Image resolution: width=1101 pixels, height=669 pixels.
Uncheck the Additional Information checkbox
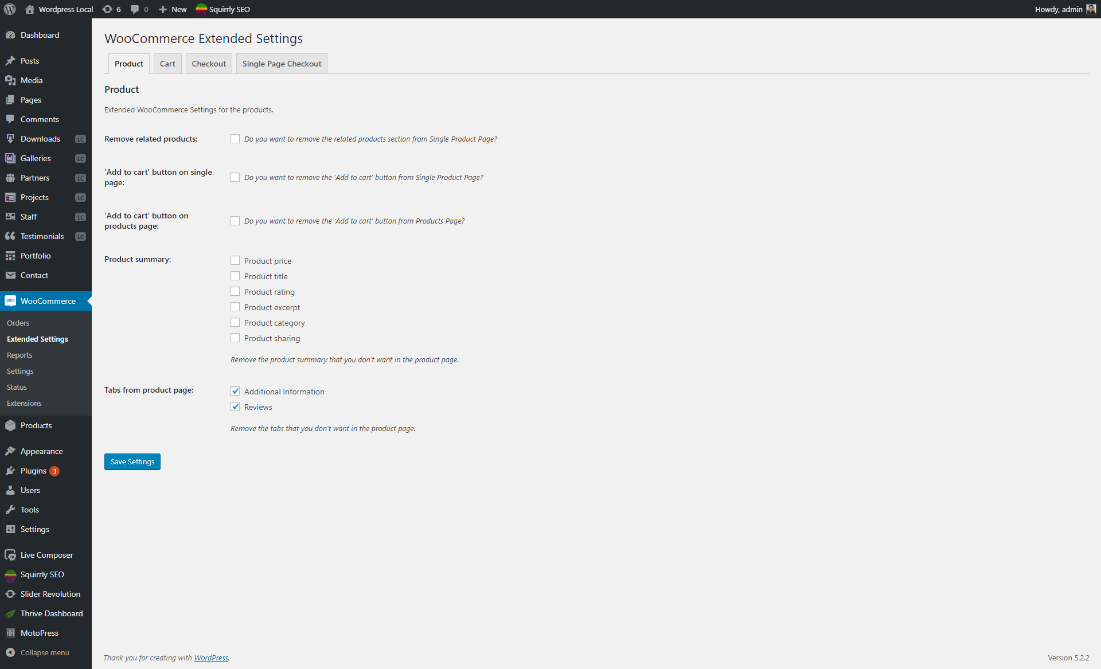coord(235,391)
